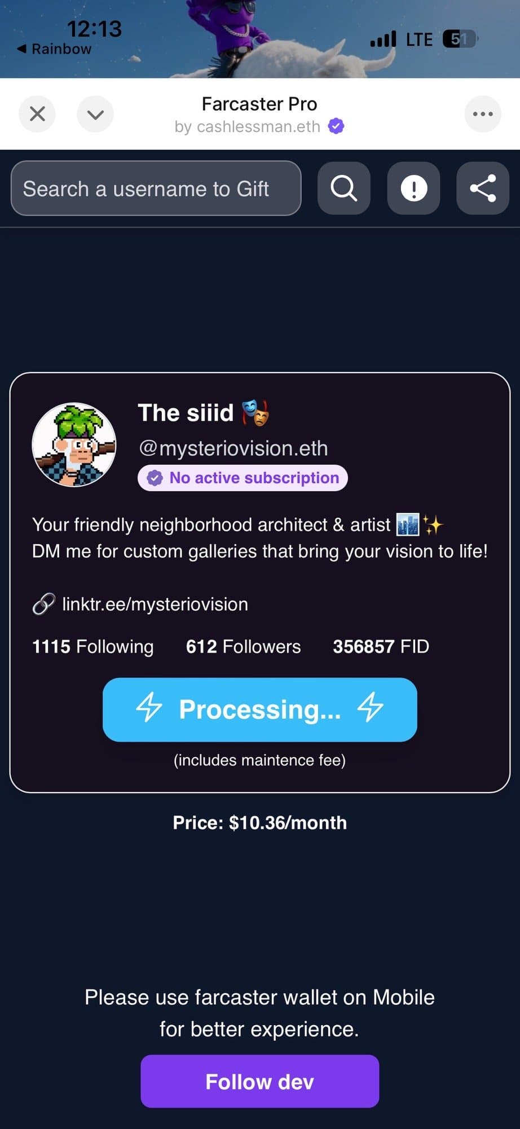Tap the No active subscription badge
Screen dimensions: 520x1129
tap(243, 478)
